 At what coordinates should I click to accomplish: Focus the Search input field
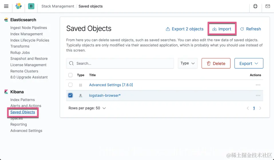[x=120, y=63]
